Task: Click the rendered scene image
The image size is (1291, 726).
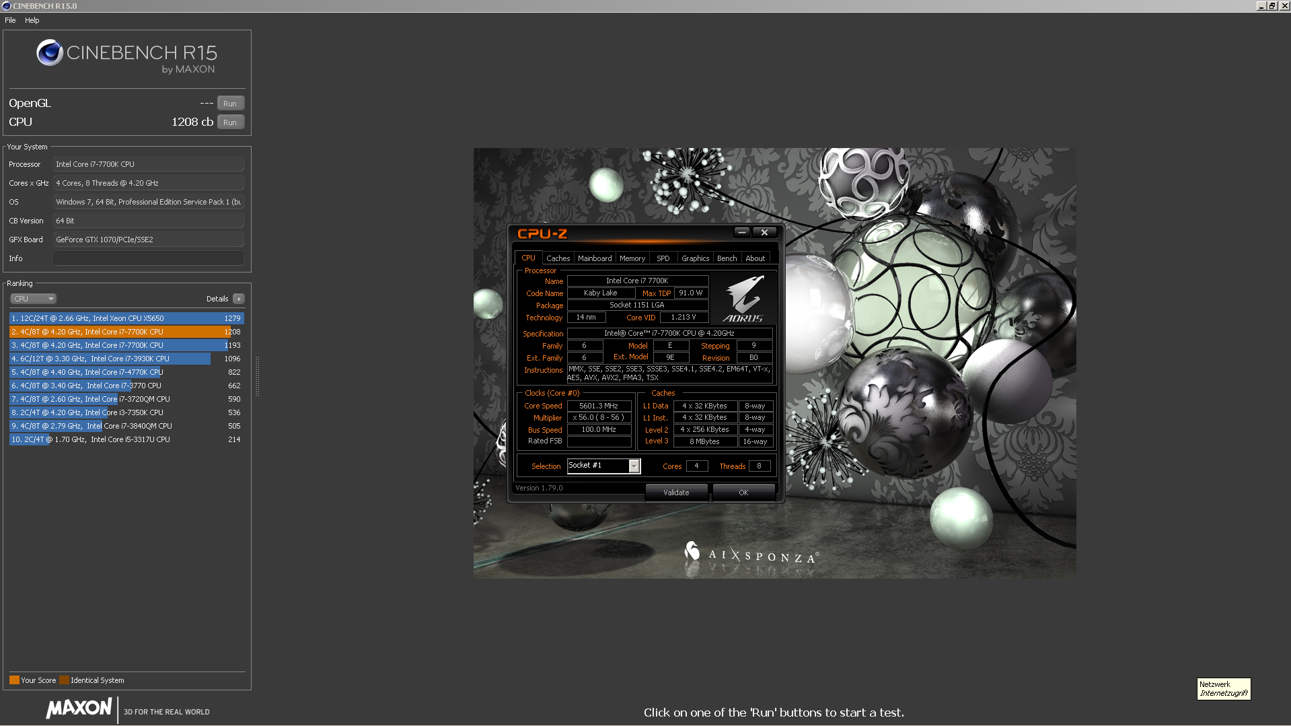Action: click(774, 363)
